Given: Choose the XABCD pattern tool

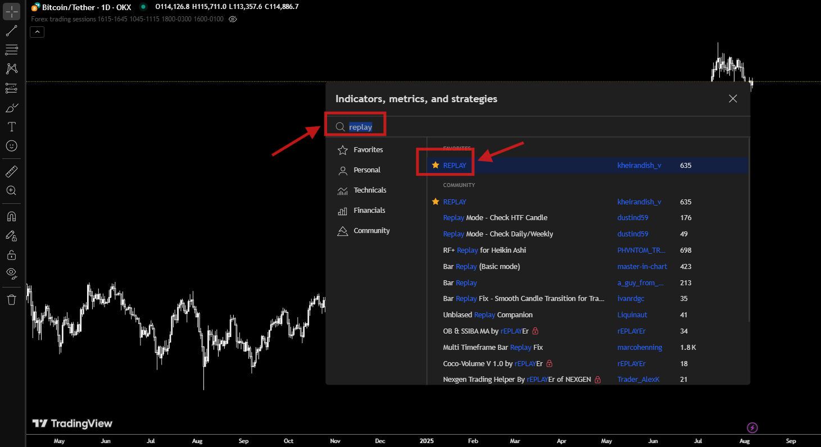Looking at the screenshot, I should coord(11,69).
